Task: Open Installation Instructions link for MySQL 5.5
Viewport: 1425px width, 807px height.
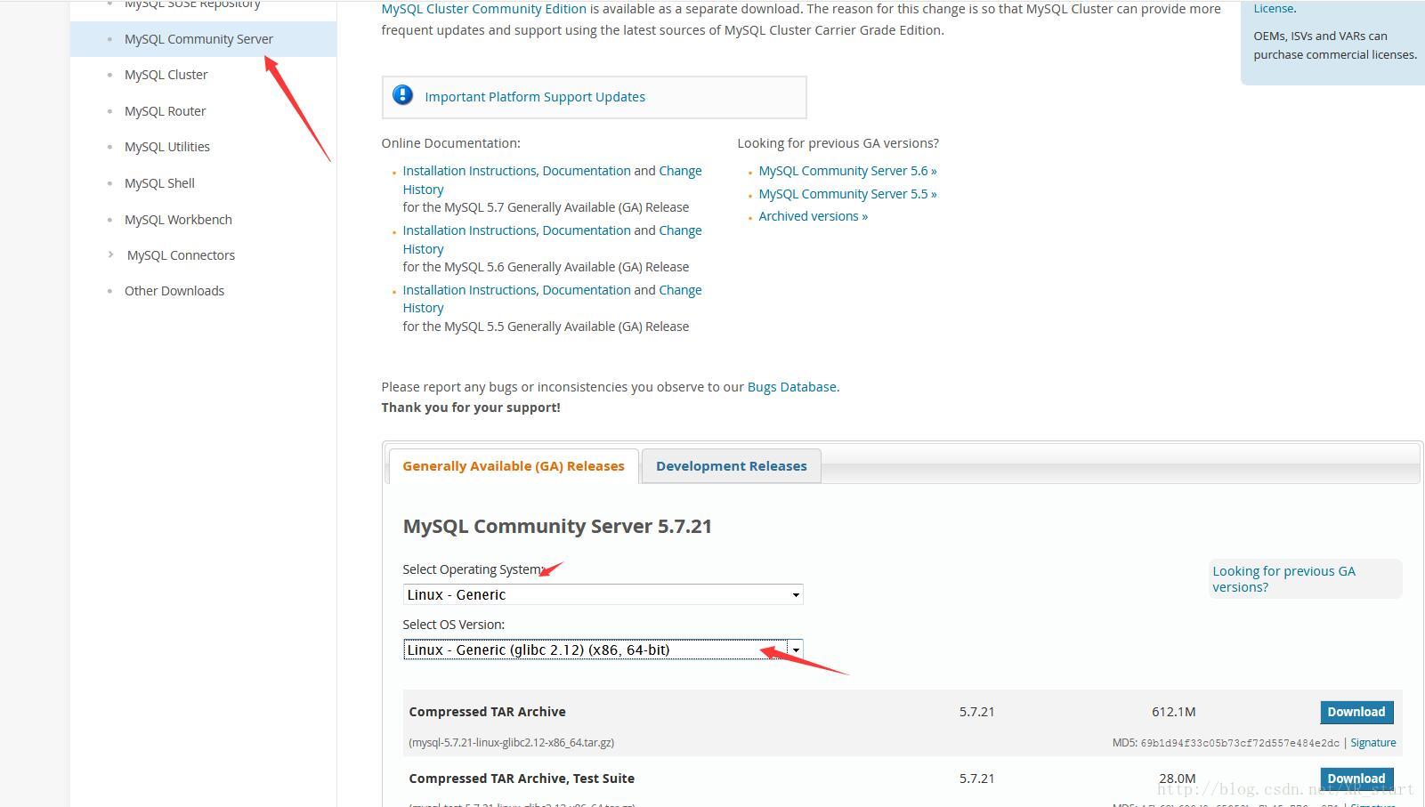Action: [x=469, y=290]
